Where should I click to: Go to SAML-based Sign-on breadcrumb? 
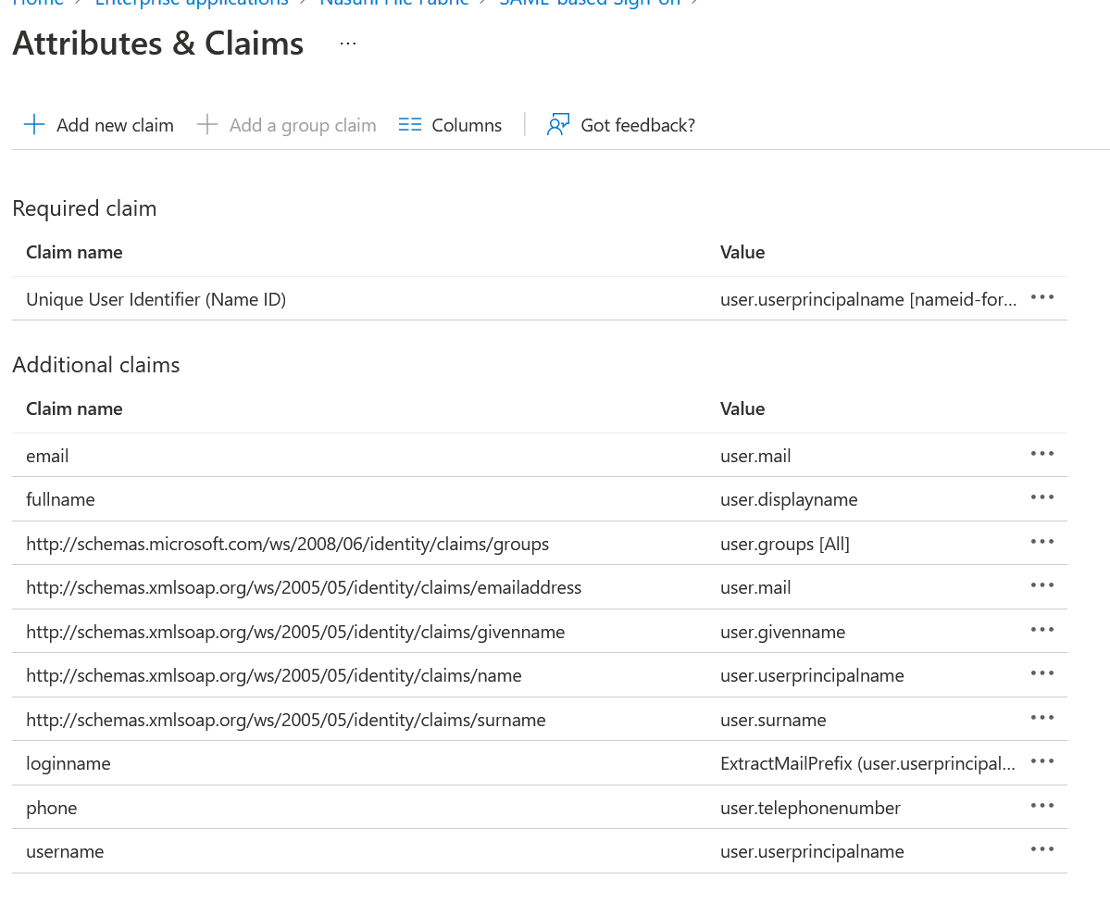click(x=590, y=3)
